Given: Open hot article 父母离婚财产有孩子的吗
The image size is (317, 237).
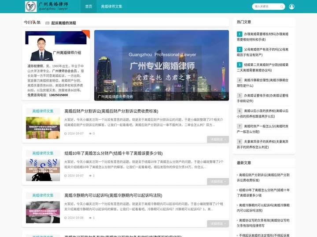Looking at the screenshot, I should (263, 52).
